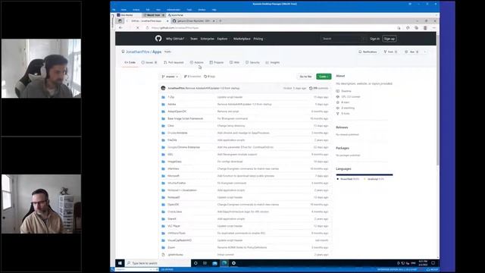Open the Oracle Java folder
Screen dimensions: 485x273
tap(175, 212)
